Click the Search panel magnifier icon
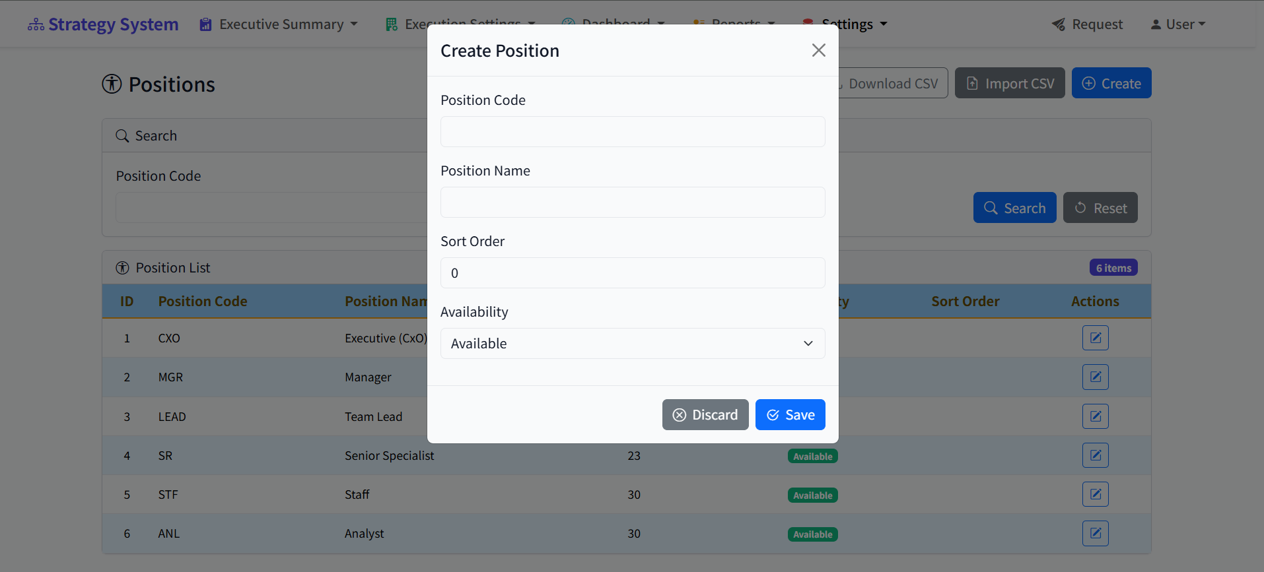The height and width of the screenshot is (572, 1264). tap(122, 136)
